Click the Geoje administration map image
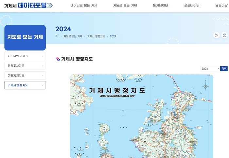Screen dimensions: 229x158 (x=141, y=117)
